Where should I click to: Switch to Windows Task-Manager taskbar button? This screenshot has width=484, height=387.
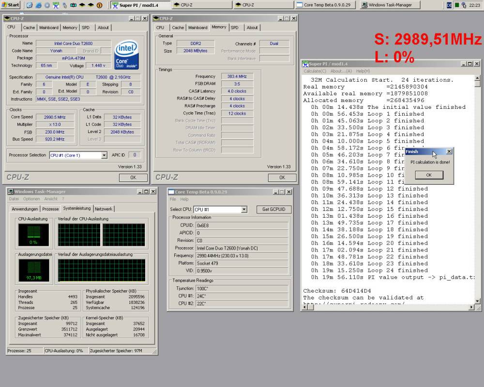click(390, 5)
